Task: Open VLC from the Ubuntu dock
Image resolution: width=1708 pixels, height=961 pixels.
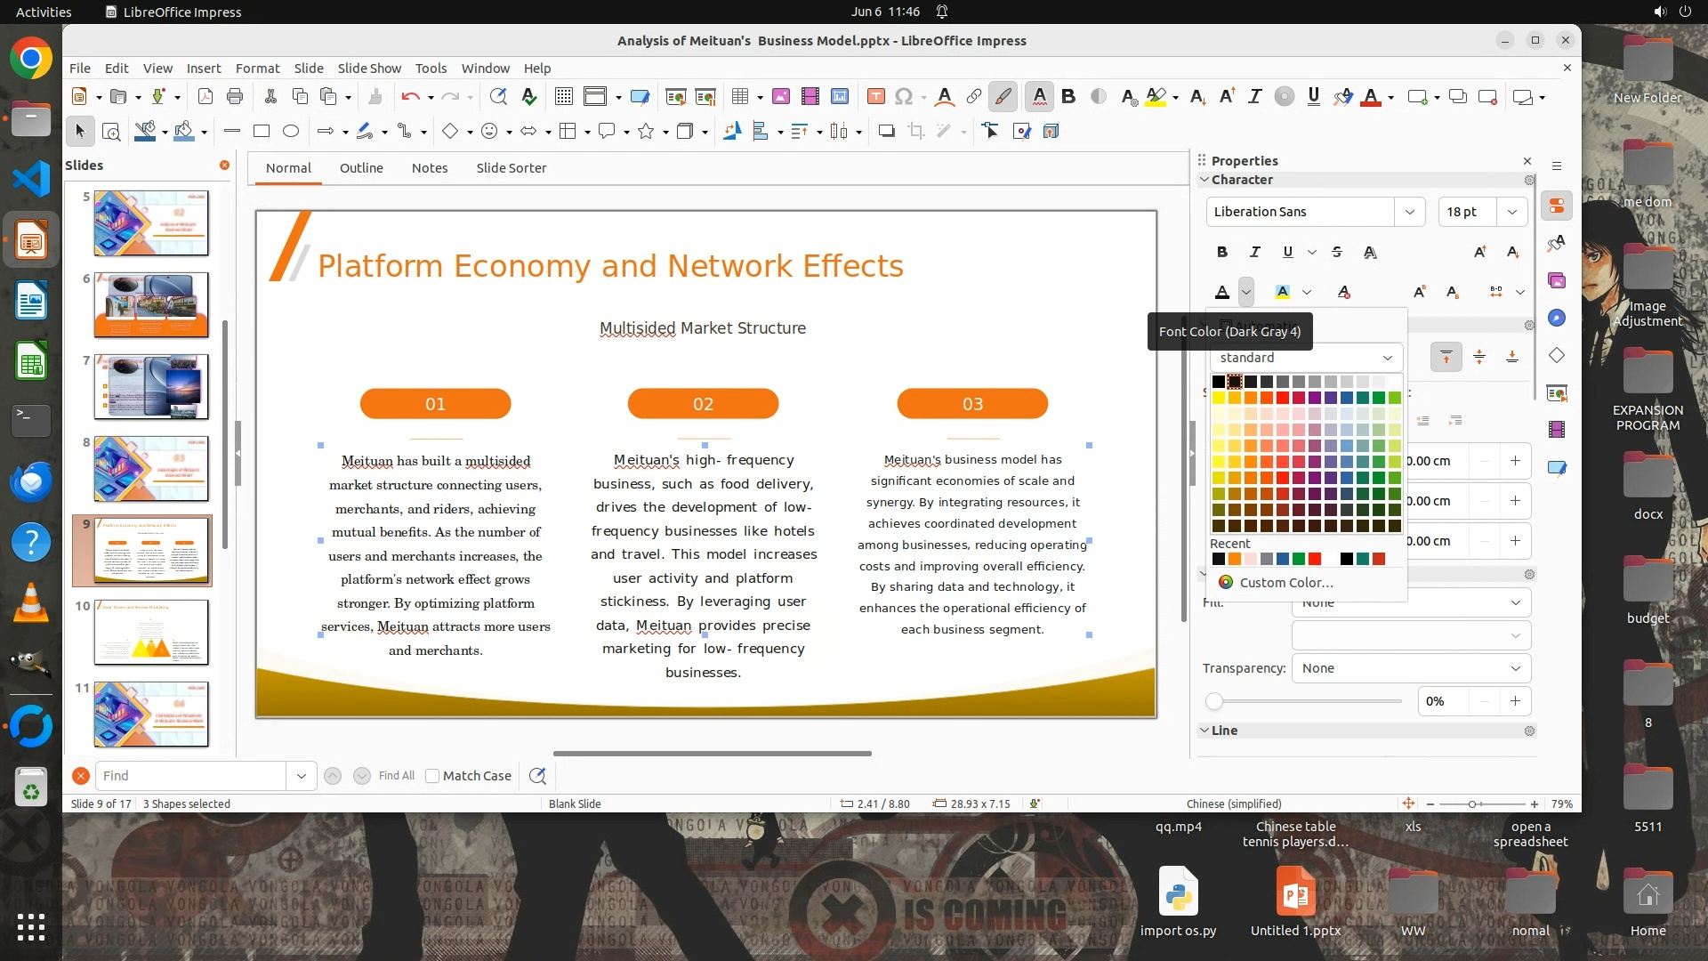Action: point(31,602)
